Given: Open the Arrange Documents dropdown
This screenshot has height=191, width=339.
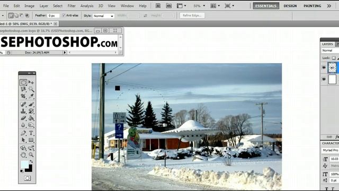Looking at the screenshot, I should [215, 6].
